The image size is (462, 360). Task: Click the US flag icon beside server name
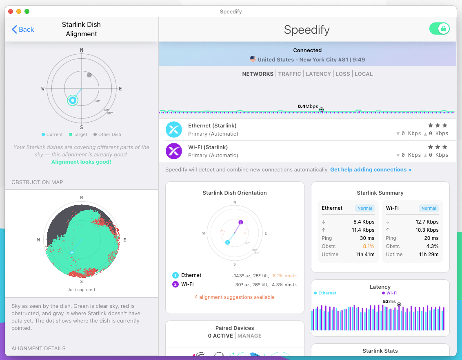tap(253, 59)
